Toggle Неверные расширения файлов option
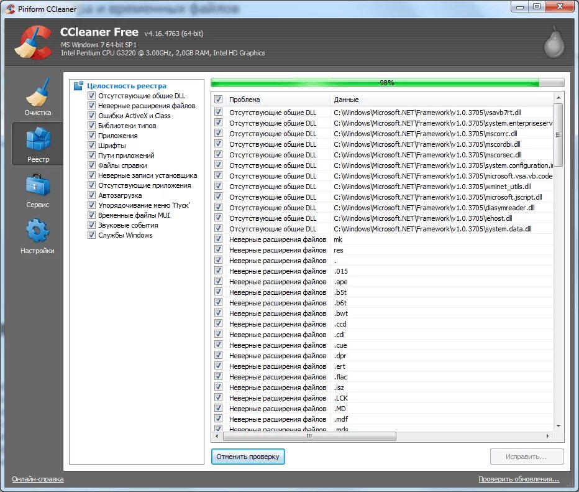This screenshot has height=492, width=579. (x=91, y=106)
